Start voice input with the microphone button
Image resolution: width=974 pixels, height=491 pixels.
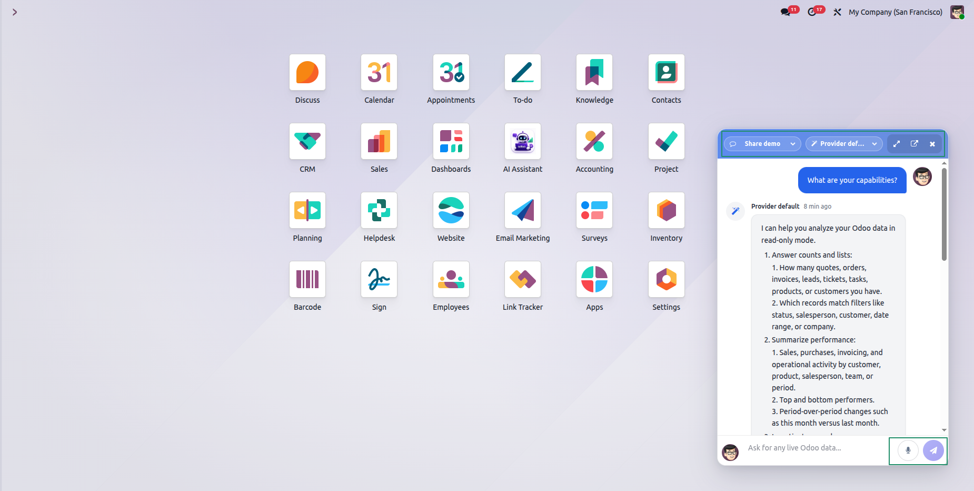908,450
